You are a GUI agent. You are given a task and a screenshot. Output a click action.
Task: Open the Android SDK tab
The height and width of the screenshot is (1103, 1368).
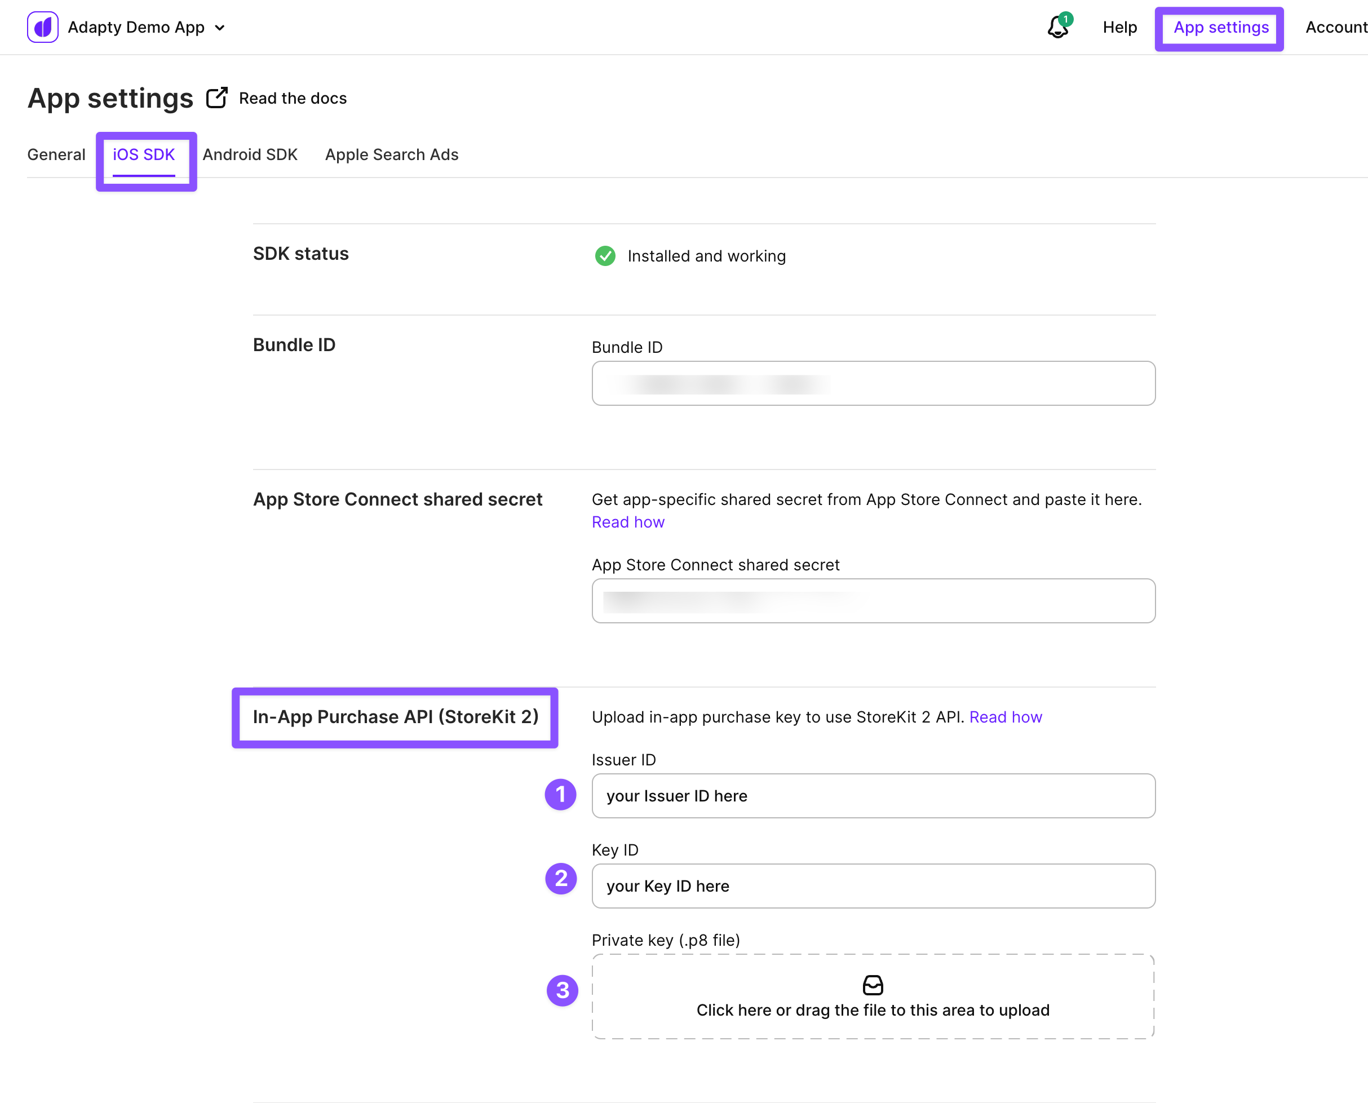[x=250, y=154]
